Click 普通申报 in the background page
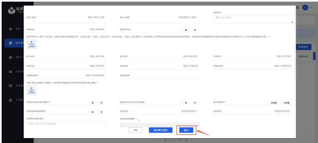 pyautogui.click(x=303, y=57)
